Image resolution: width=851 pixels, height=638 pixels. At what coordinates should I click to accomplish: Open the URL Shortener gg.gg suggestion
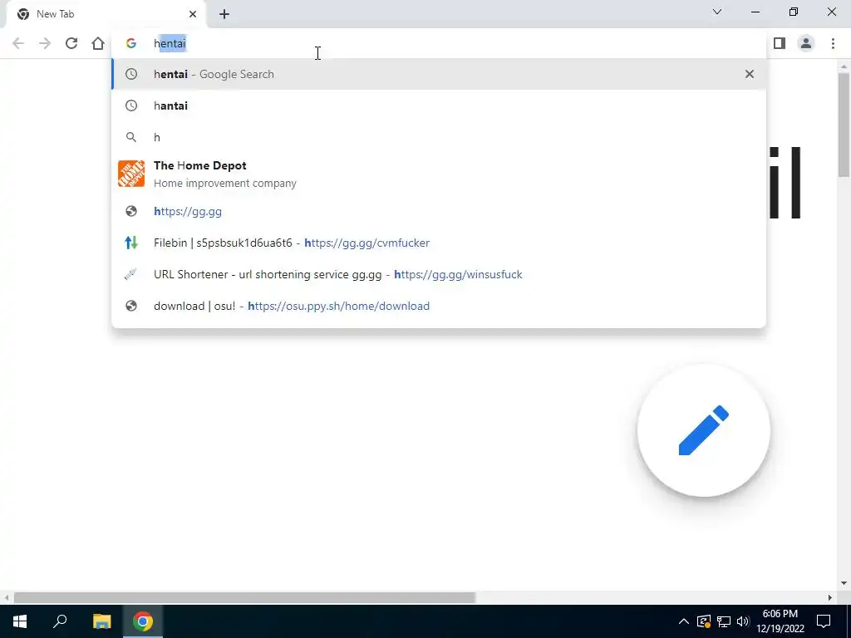coord(439,274)
